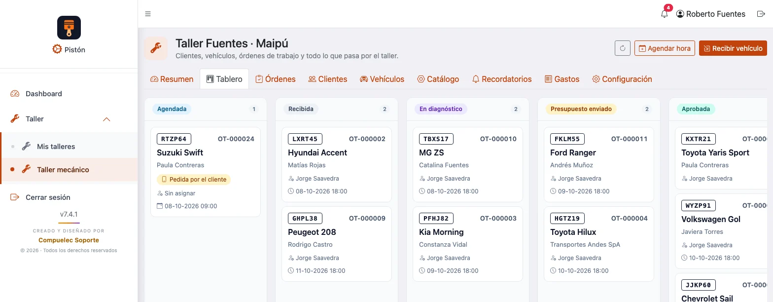Click the TBXS17 plate badge

coord(436,139)
